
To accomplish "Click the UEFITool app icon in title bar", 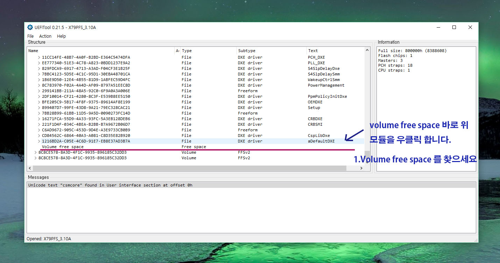I will pyautogui.click(x=30, y=27).
